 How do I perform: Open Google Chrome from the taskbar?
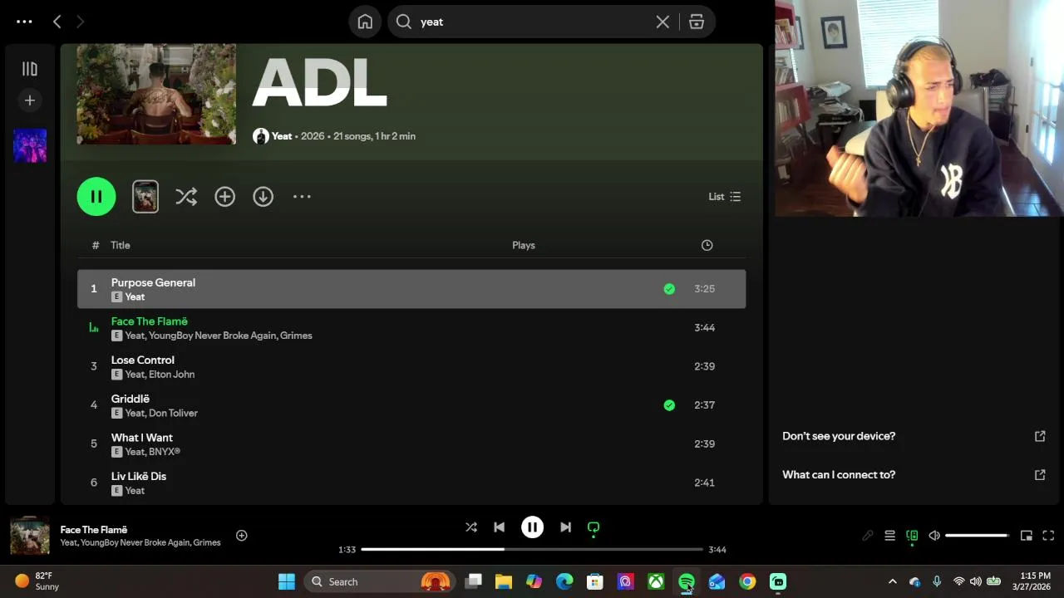pos(747,581)
